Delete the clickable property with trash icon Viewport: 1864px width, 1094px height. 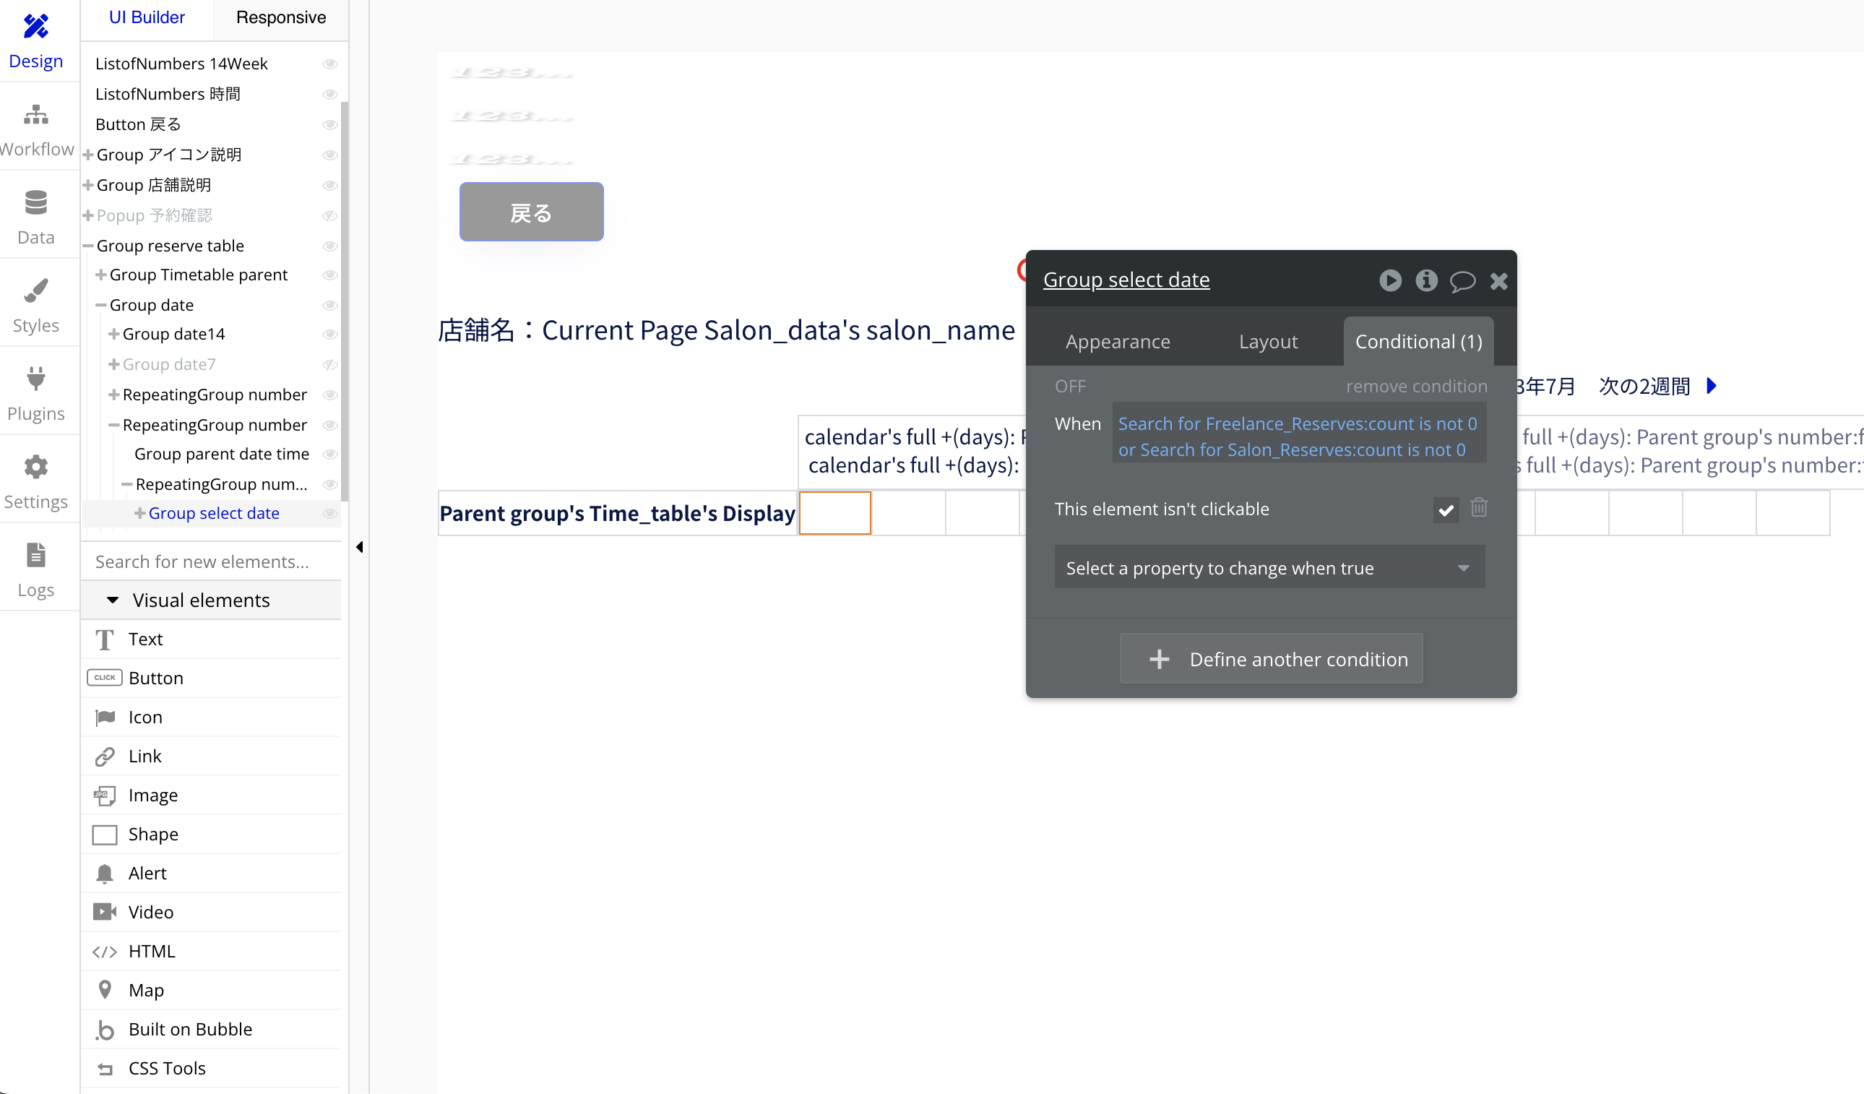1479,507
